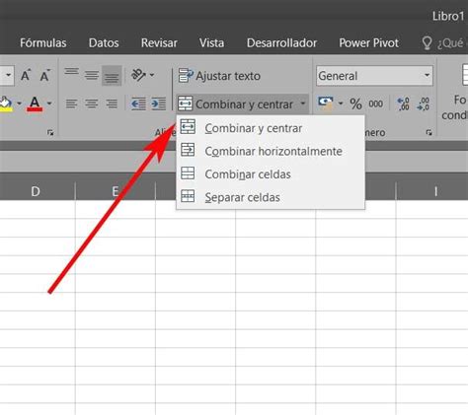
Task: Open the General number format dropdown
Action: click(374, 76)
